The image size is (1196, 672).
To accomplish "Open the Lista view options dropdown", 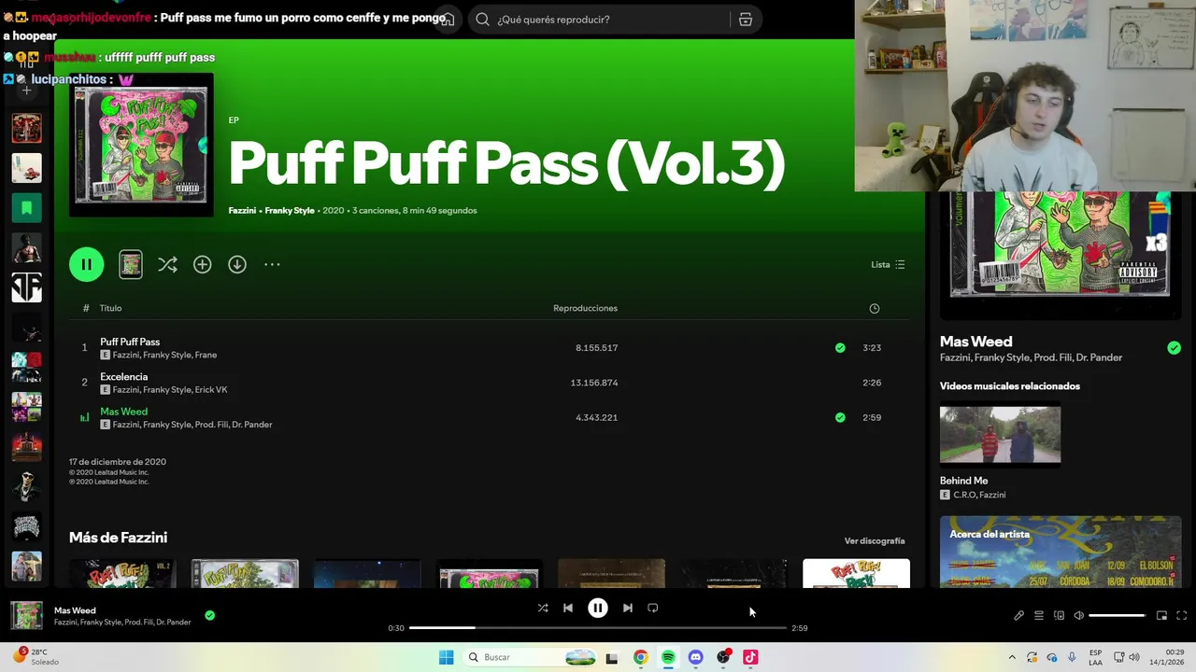I will [888, 265].
